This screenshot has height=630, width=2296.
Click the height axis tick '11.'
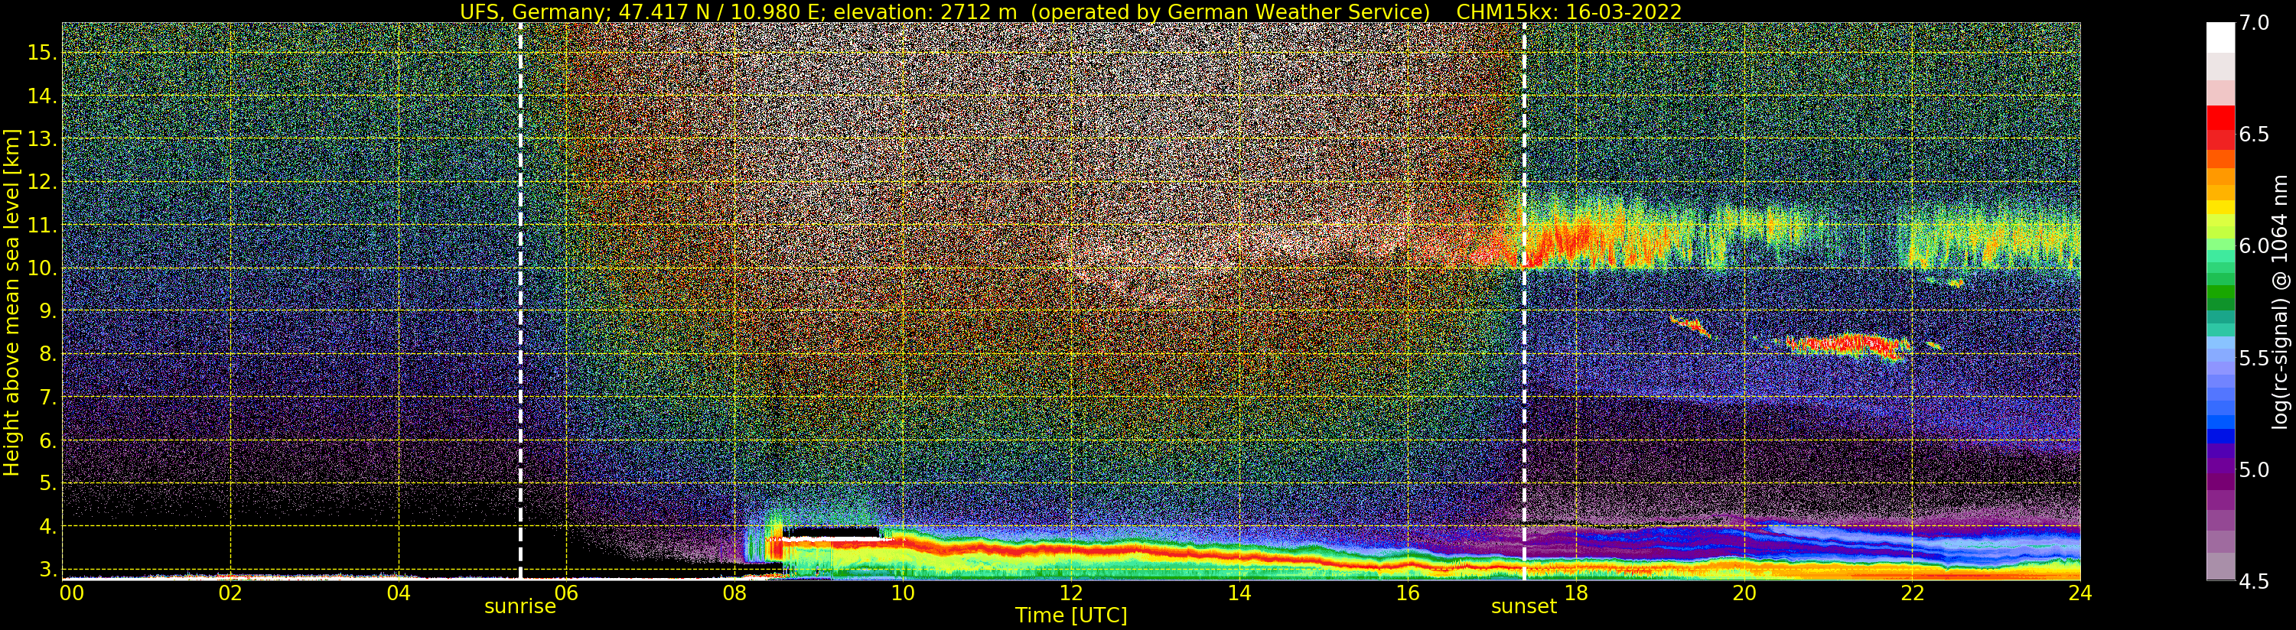(x=42, y=226)
